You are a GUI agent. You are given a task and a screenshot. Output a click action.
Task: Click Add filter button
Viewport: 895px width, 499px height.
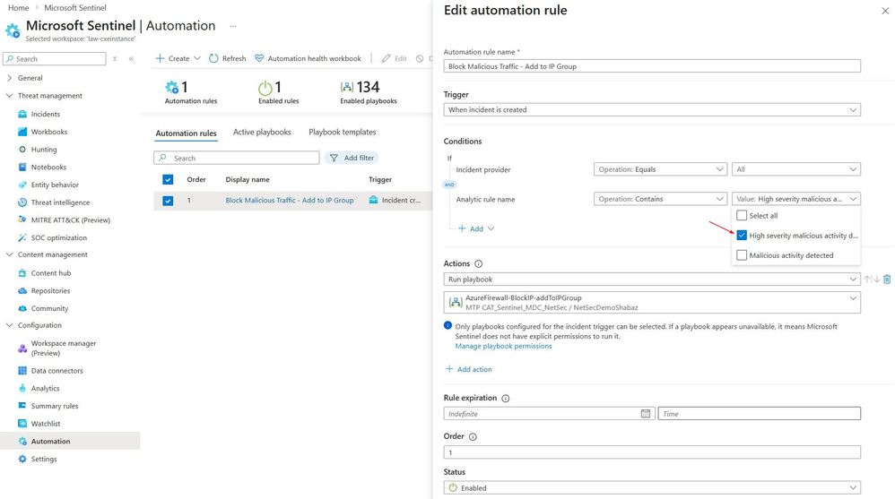pos(352,158)
